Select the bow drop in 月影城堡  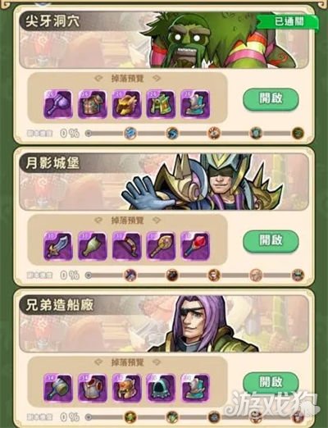point(126,246)
